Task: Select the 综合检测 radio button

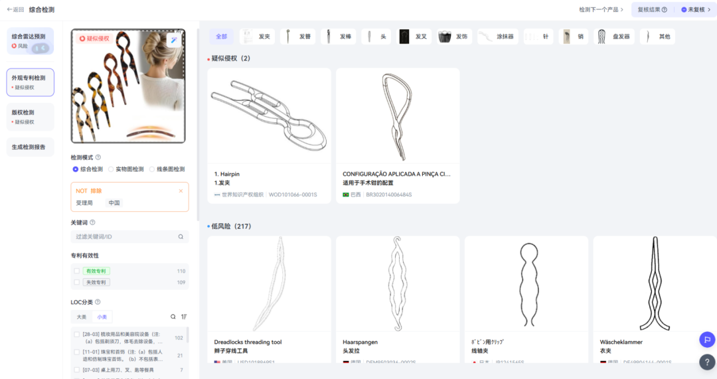Action: (x=76, y=169)
